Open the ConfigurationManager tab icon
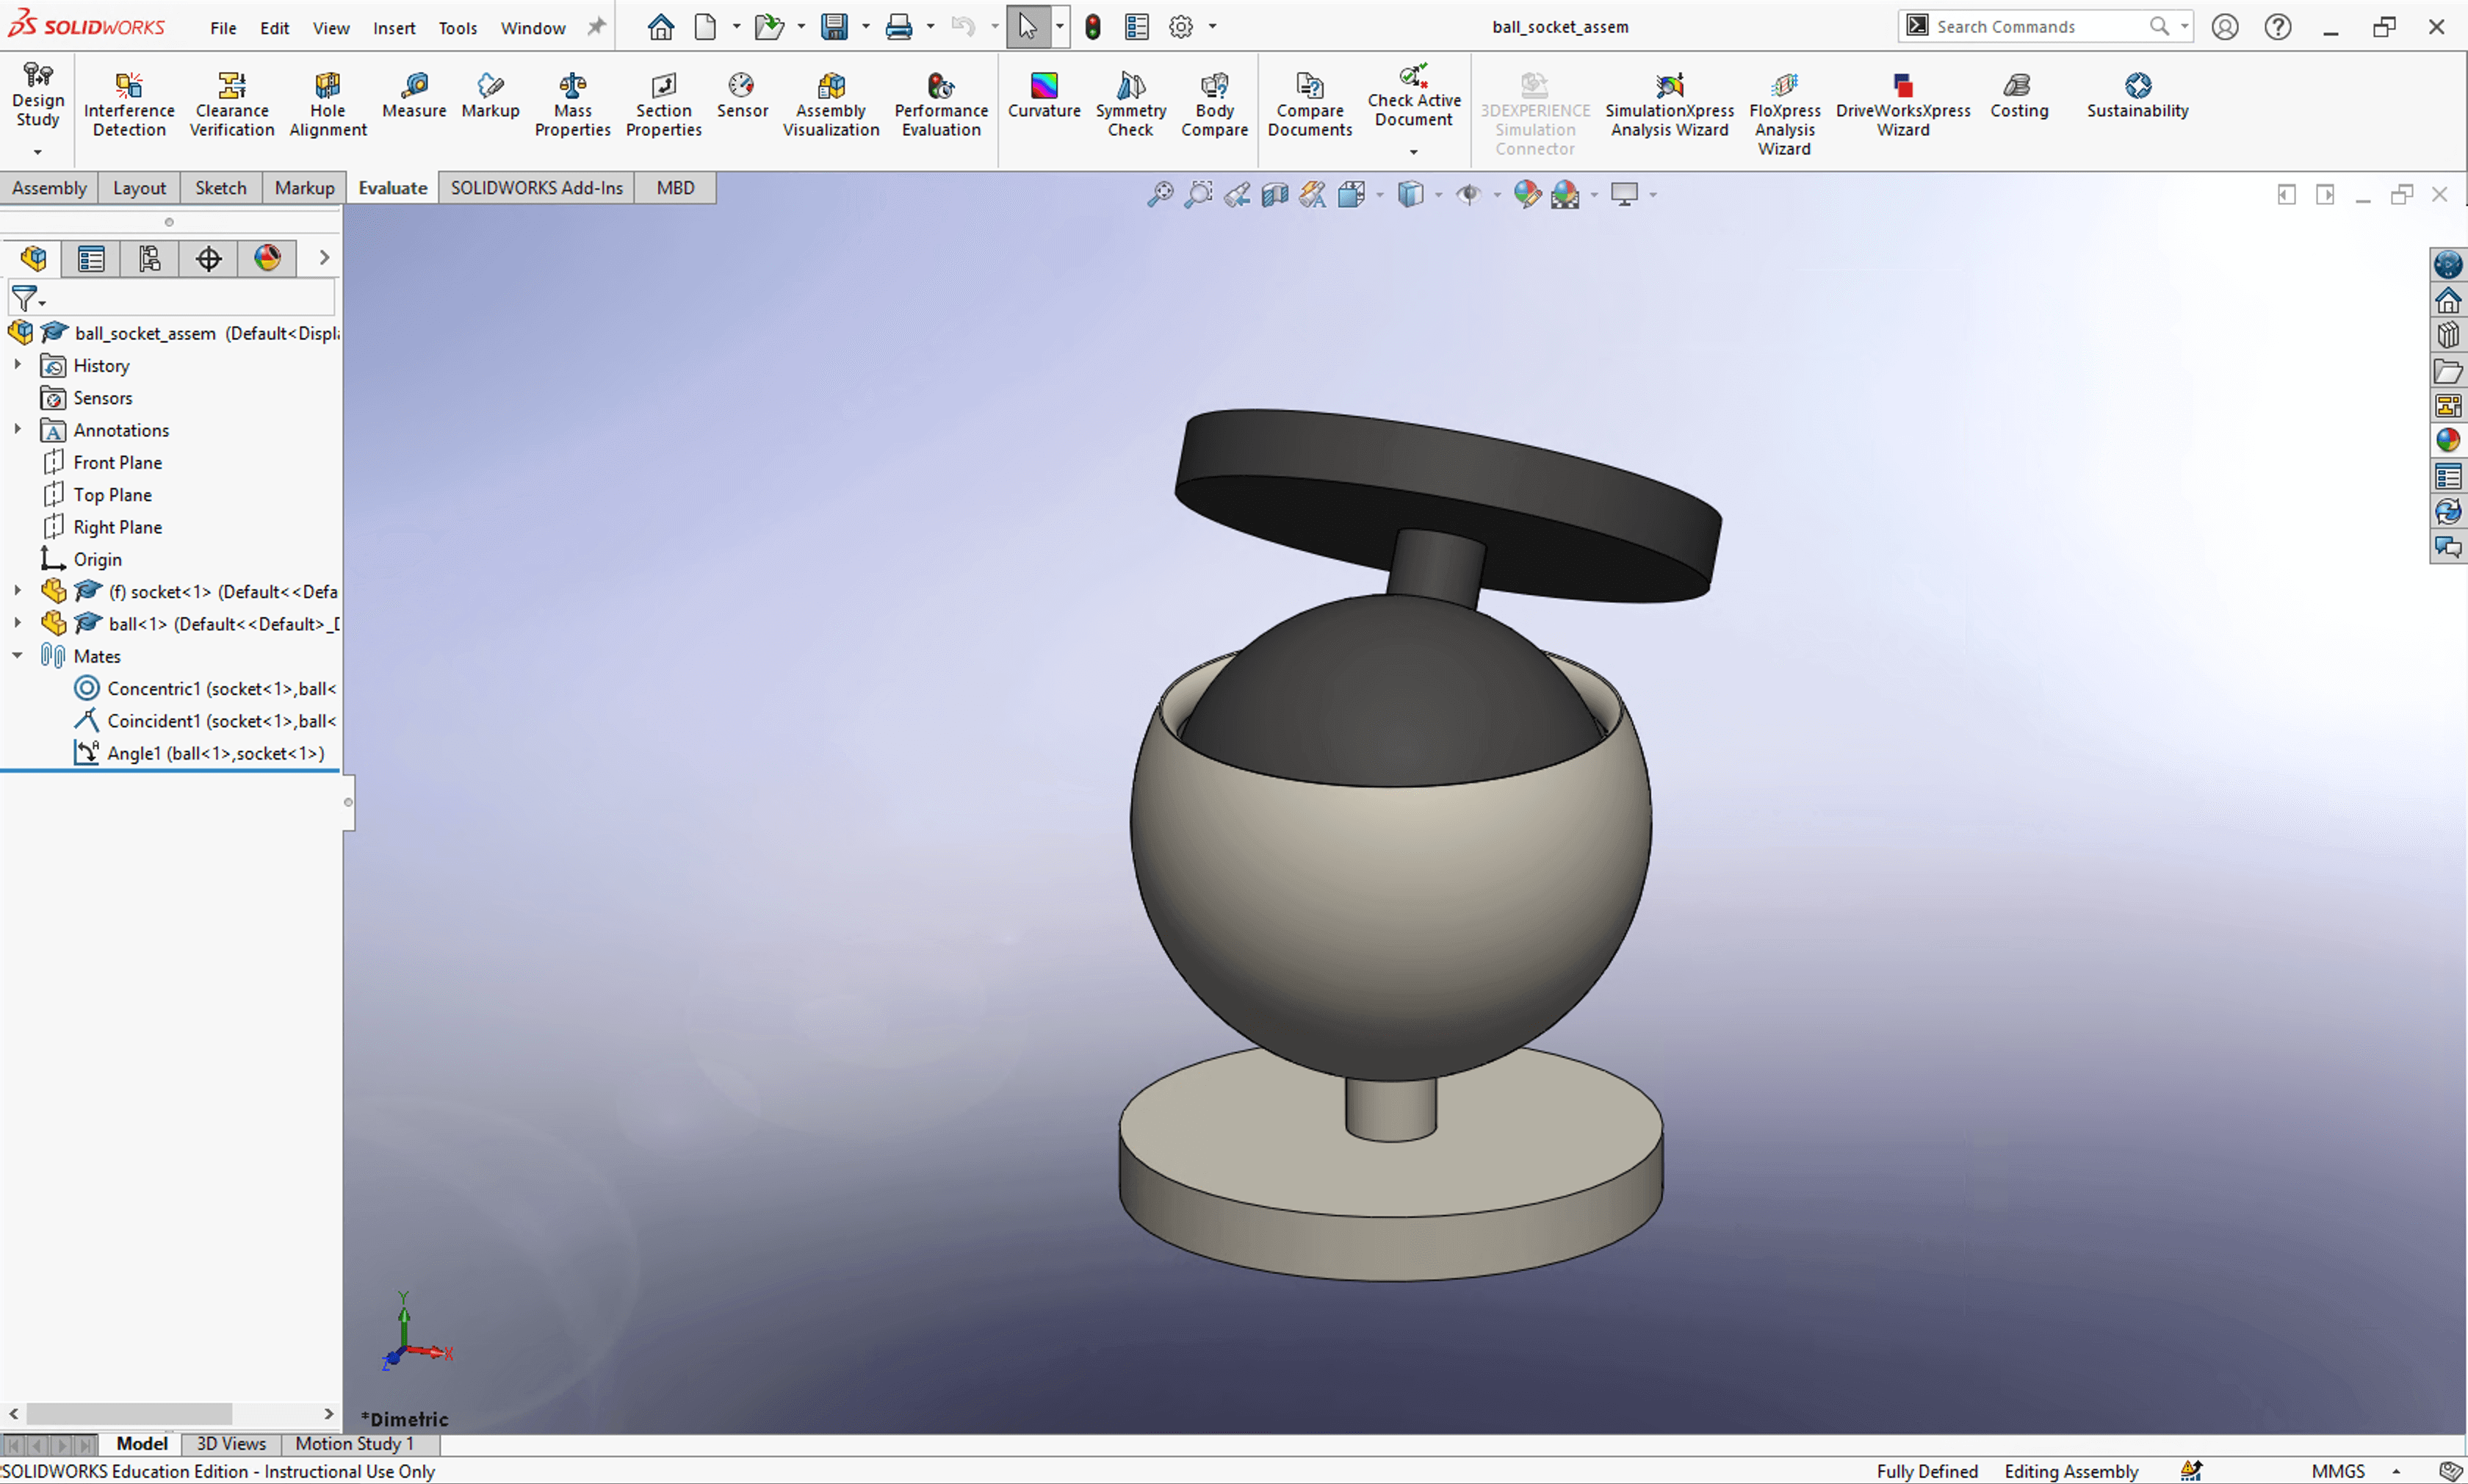Image resolution: width=2468 pixels, height=1484 pixels. point(150,259)
